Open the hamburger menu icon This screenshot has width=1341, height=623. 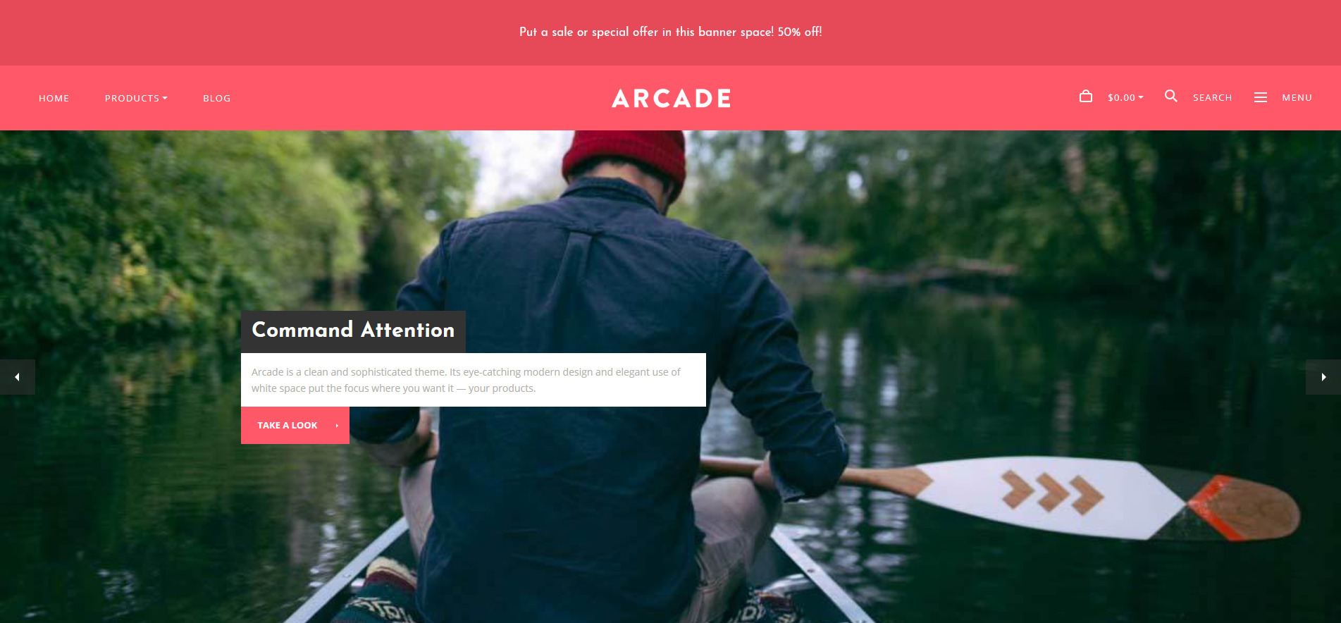(1260, 97)
